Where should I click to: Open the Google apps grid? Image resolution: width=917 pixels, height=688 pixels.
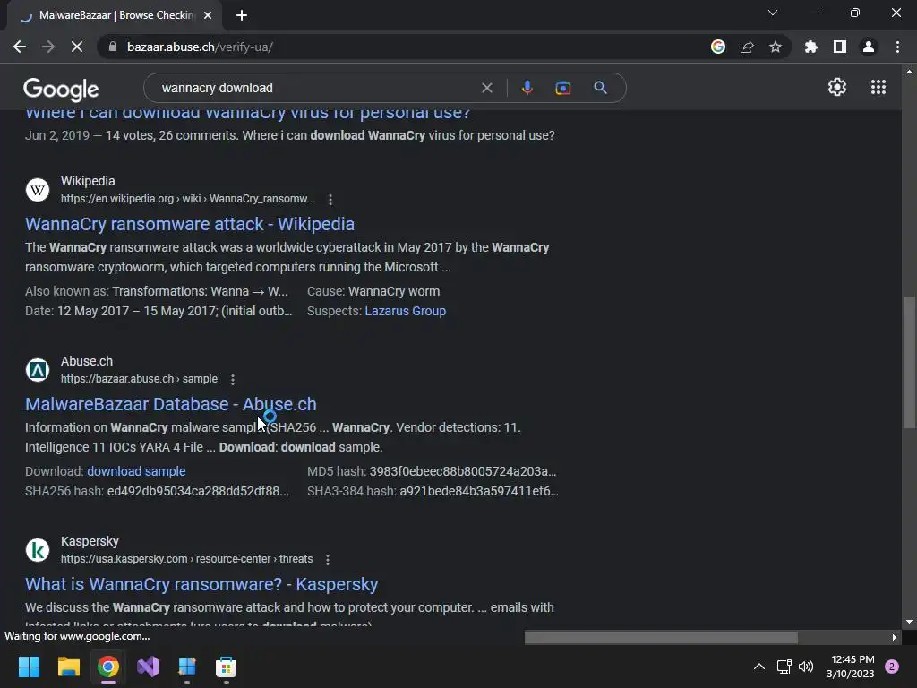878,87
